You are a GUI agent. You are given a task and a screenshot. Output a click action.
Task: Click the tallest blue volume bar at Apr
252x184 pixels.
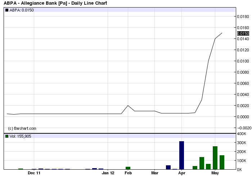click(x=181, y=155)
